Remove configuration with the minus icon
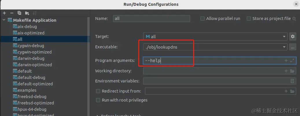Image resolution: width=300 pixels, height=116 pixels. tap(12, 13)
